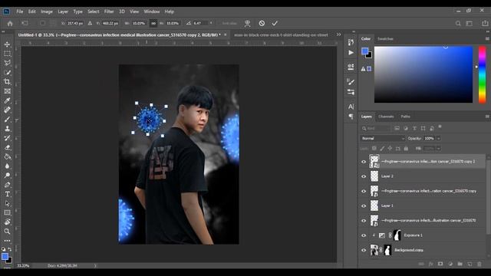
Task: Click the foreground color swatch in Color panel
Action: click(364, 51)
